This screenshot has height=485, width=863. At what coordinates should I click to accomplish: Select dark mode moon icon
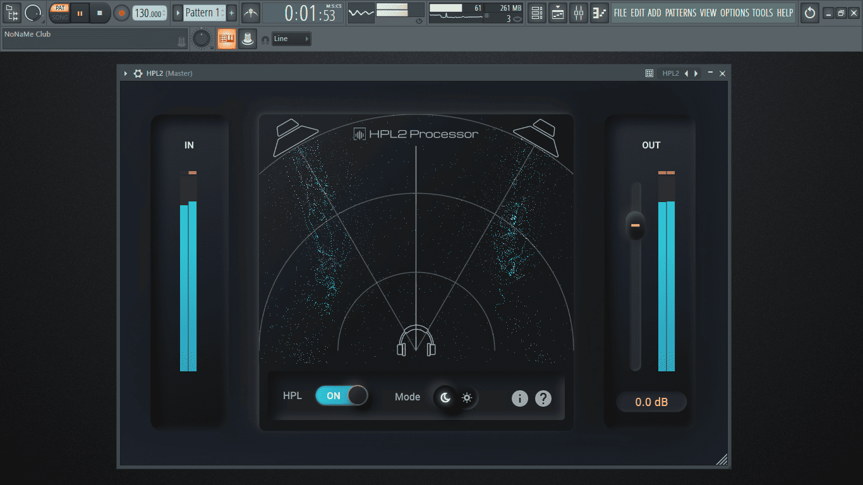pyautogui.click(x=445, y=397)
